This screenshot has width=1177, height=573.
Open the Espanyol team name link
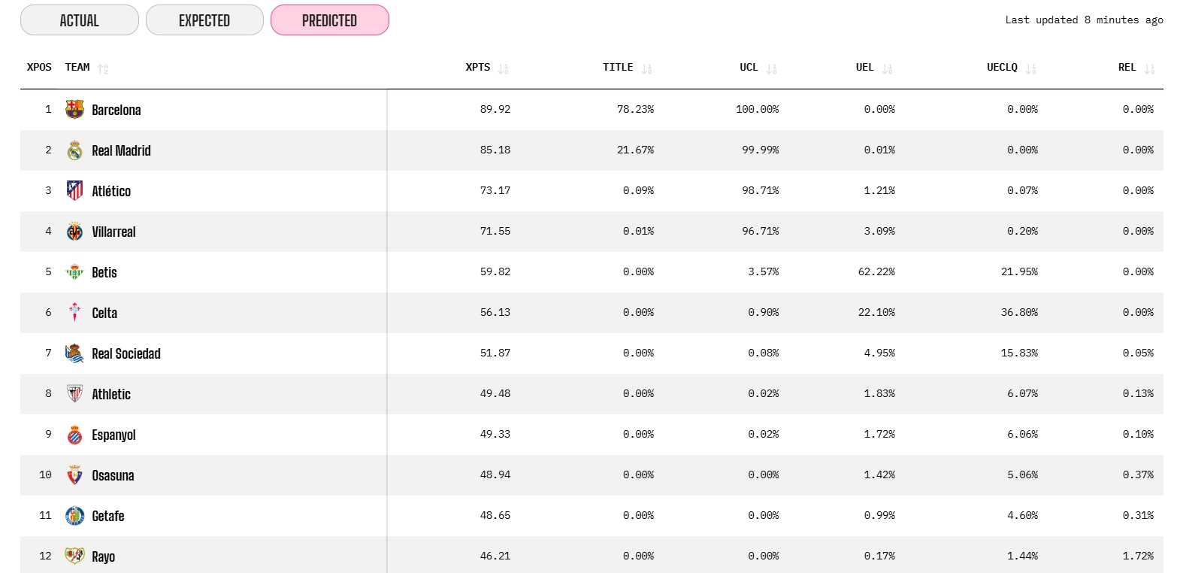point(113,435)
